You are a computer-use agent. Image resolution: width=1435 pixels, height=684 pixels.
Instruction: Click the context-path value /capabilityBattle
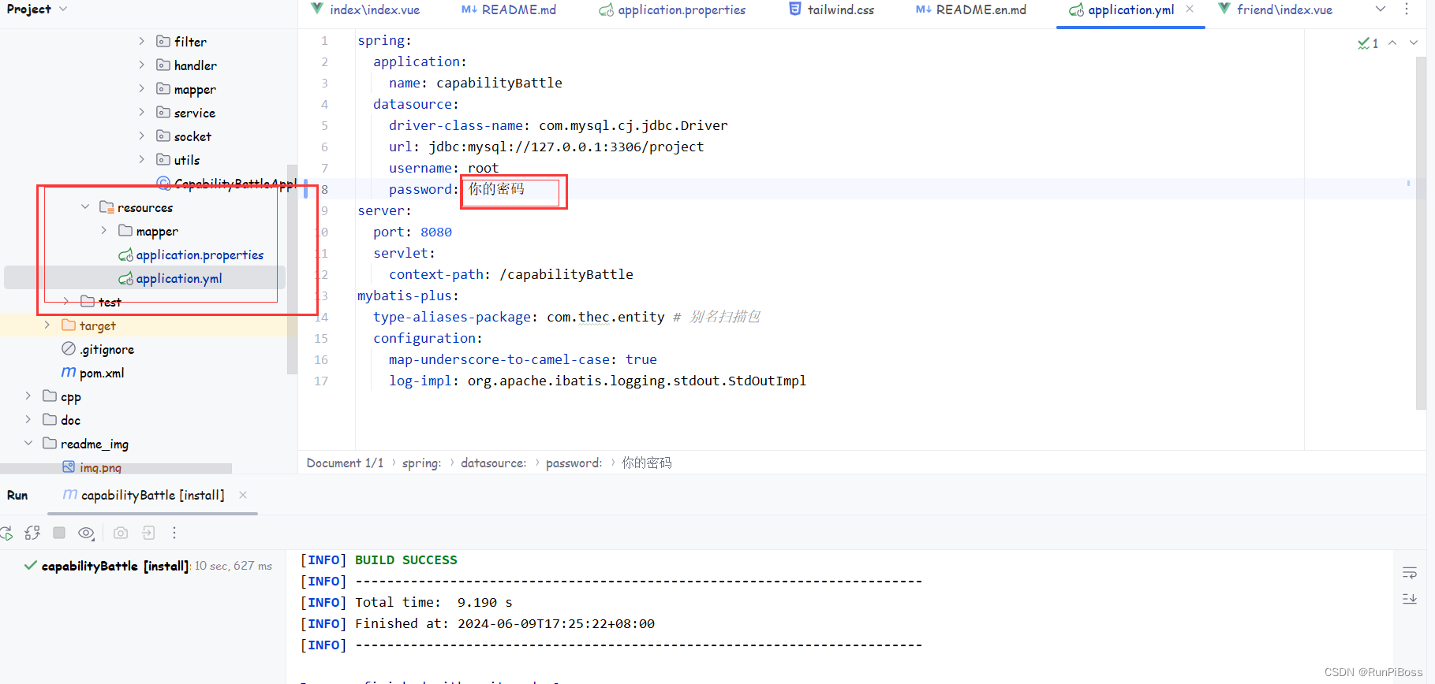(x=566, y=274)
